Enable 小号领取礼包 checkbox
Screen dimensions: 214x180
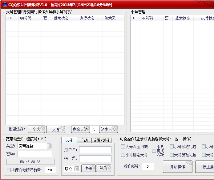pos(172,147)
